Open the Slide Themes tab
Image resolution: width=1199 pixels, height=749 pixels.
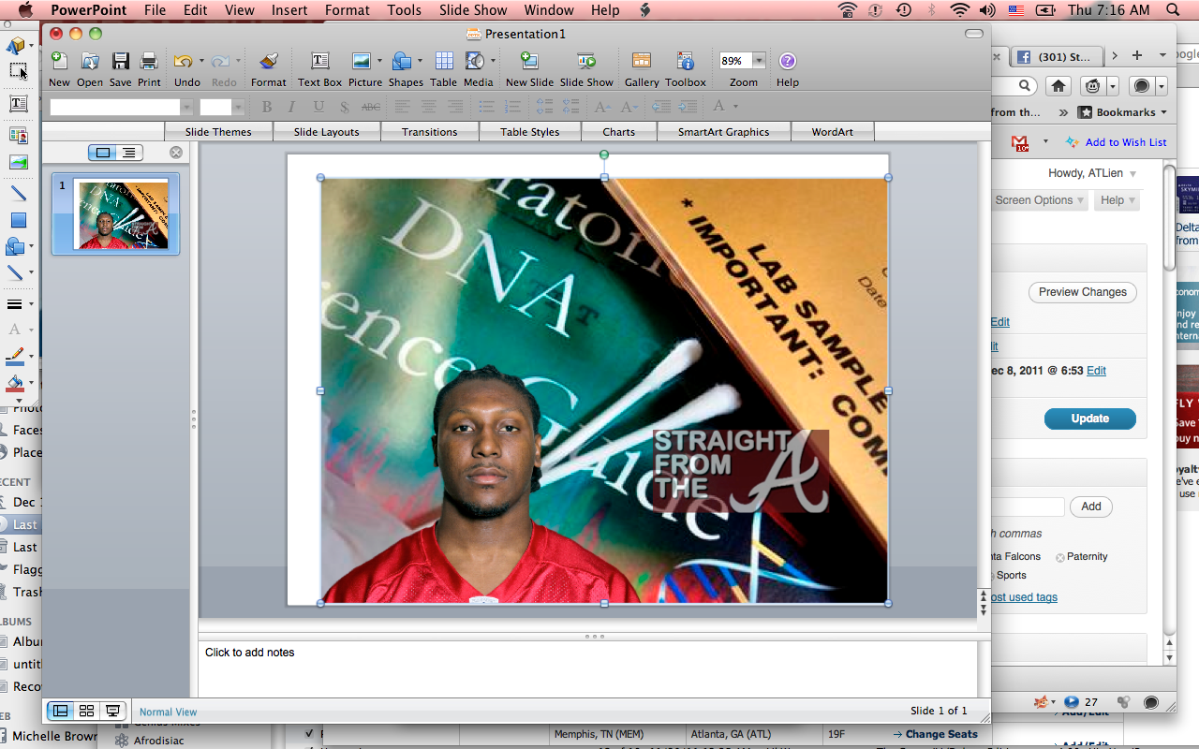click(x=218, y=132)
